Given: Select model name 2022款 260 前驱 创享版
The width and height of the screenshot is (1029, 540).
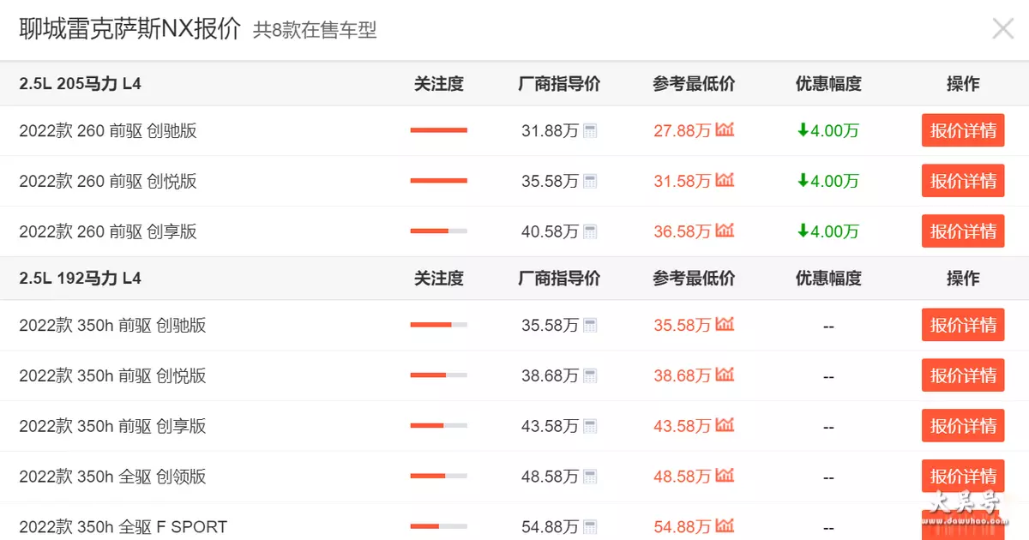Looking at the screenshot, I should 108,232.
